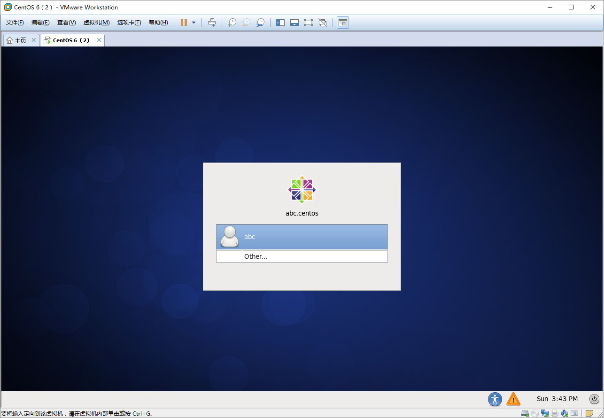This screenshot has height=418, width=604.
Task: Close the CentOS 6 (2) tab
Action: pos(99,40)
